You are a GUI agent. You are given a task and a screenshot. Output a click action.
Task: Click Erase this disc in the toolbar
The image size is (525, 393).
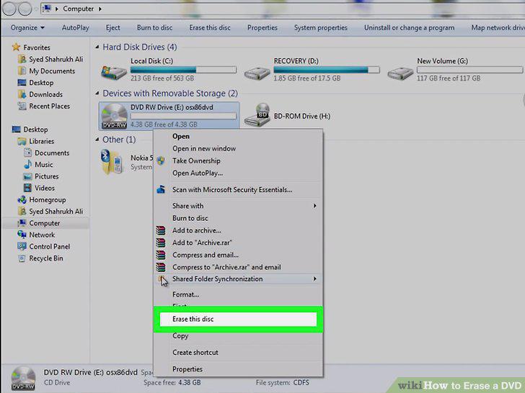pos(210,28)
